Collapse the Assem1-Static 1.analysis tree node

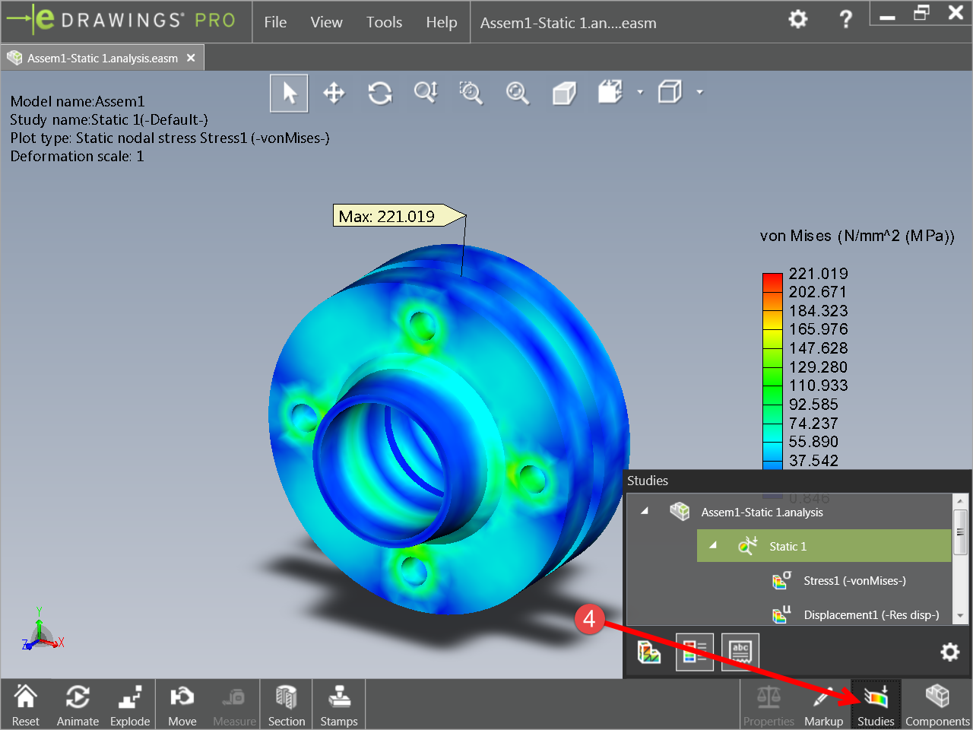click(x=645, y=511)
